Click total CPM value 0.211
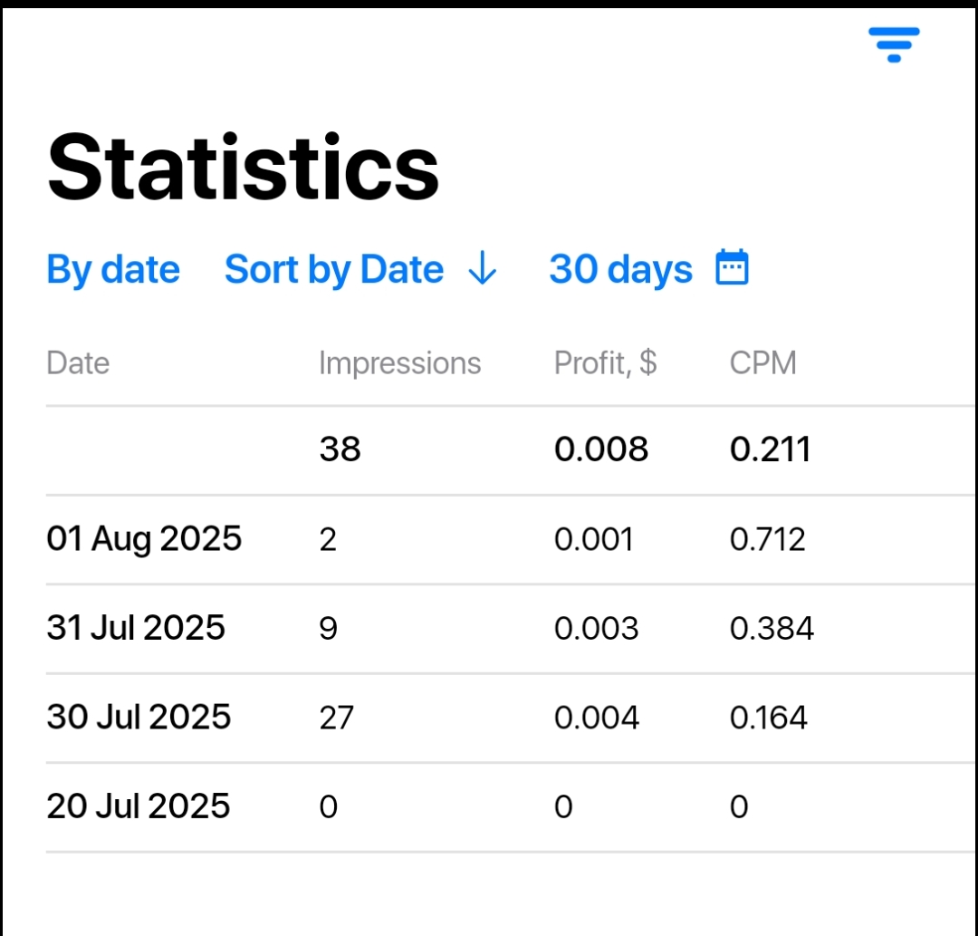 771,449
